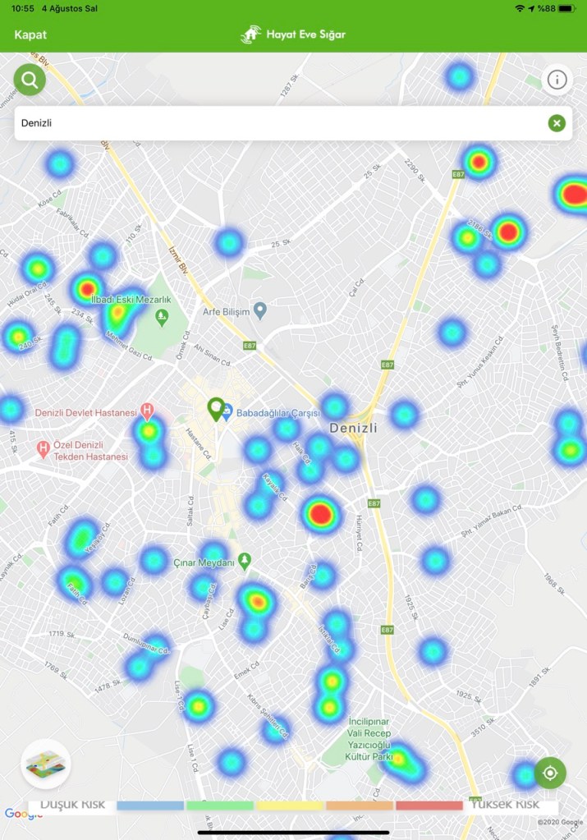Switch map layer type

tap(46, 764)
